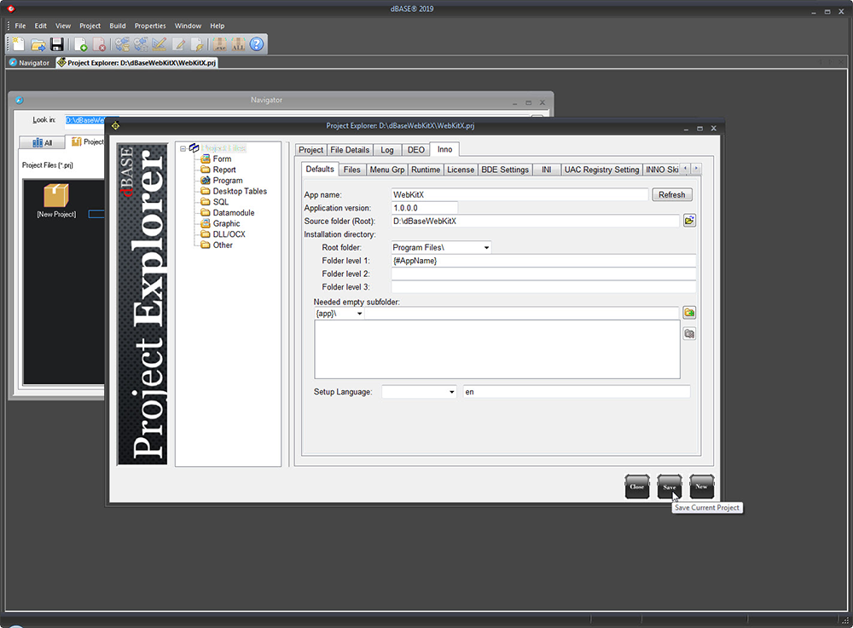Screen dimensions: 853x628
Task: Select the DLL/OCX folder in project tree
Action: pyautogui.click(x=223, y=234)
